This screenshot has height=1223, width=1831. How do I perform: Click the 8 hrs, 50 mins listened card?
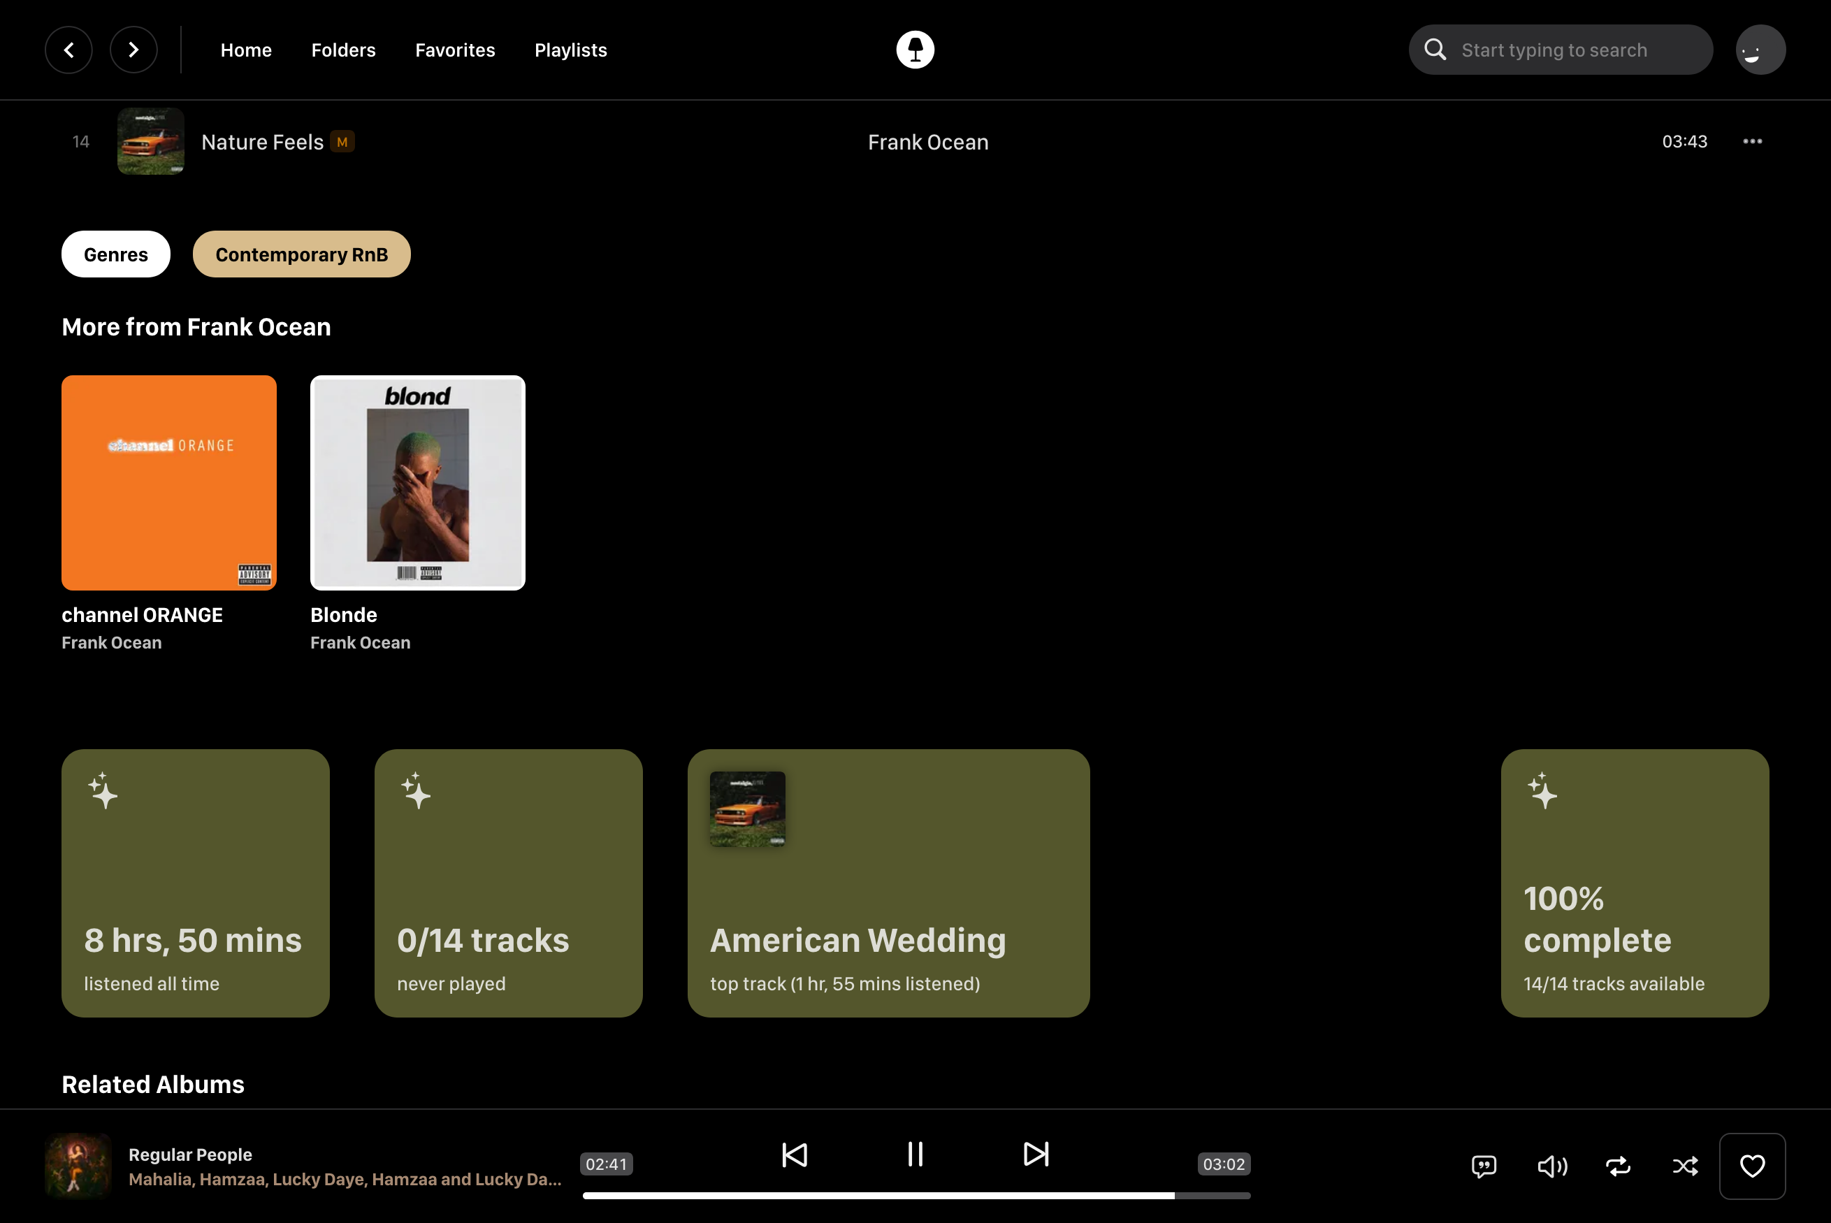point(196,883)
